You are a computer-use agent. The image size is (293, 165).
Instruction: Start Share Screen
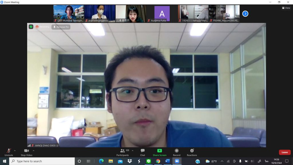point(160,152)
